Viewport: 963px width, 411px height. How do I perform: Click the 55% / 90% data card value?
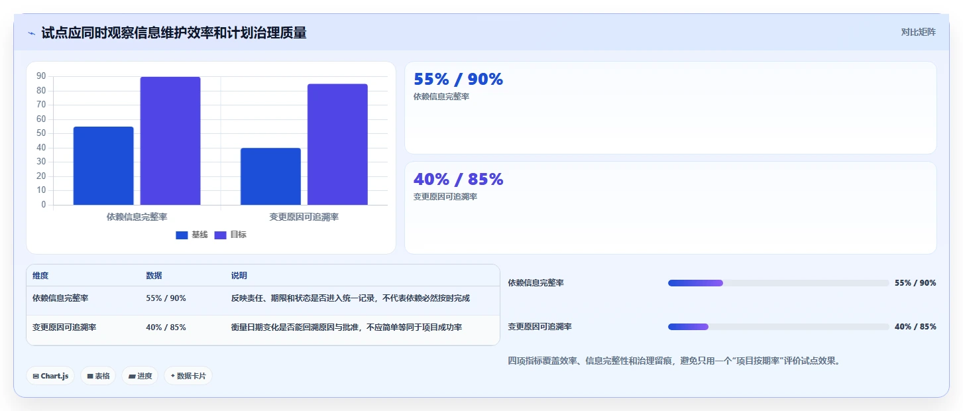click(x=458, y=80)
